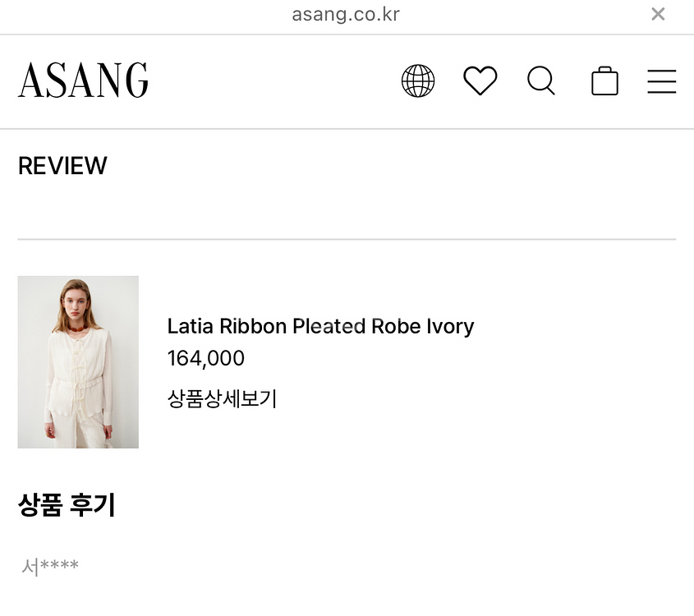Image resolution: width=694 pixels, height=616 pixels.
Task: Click the ASANG logo
Action: [x=83, y=80]
